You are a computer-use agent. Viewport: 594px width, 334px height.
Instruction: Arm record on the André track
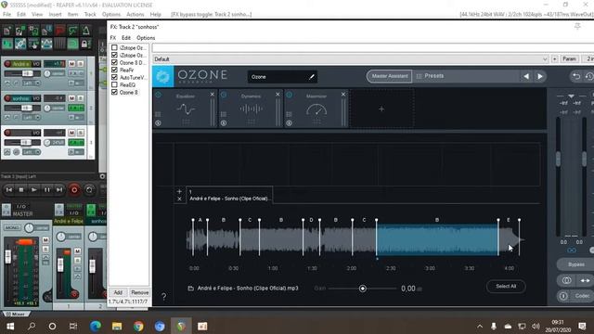pyautogui.click(x=7, y=64)
